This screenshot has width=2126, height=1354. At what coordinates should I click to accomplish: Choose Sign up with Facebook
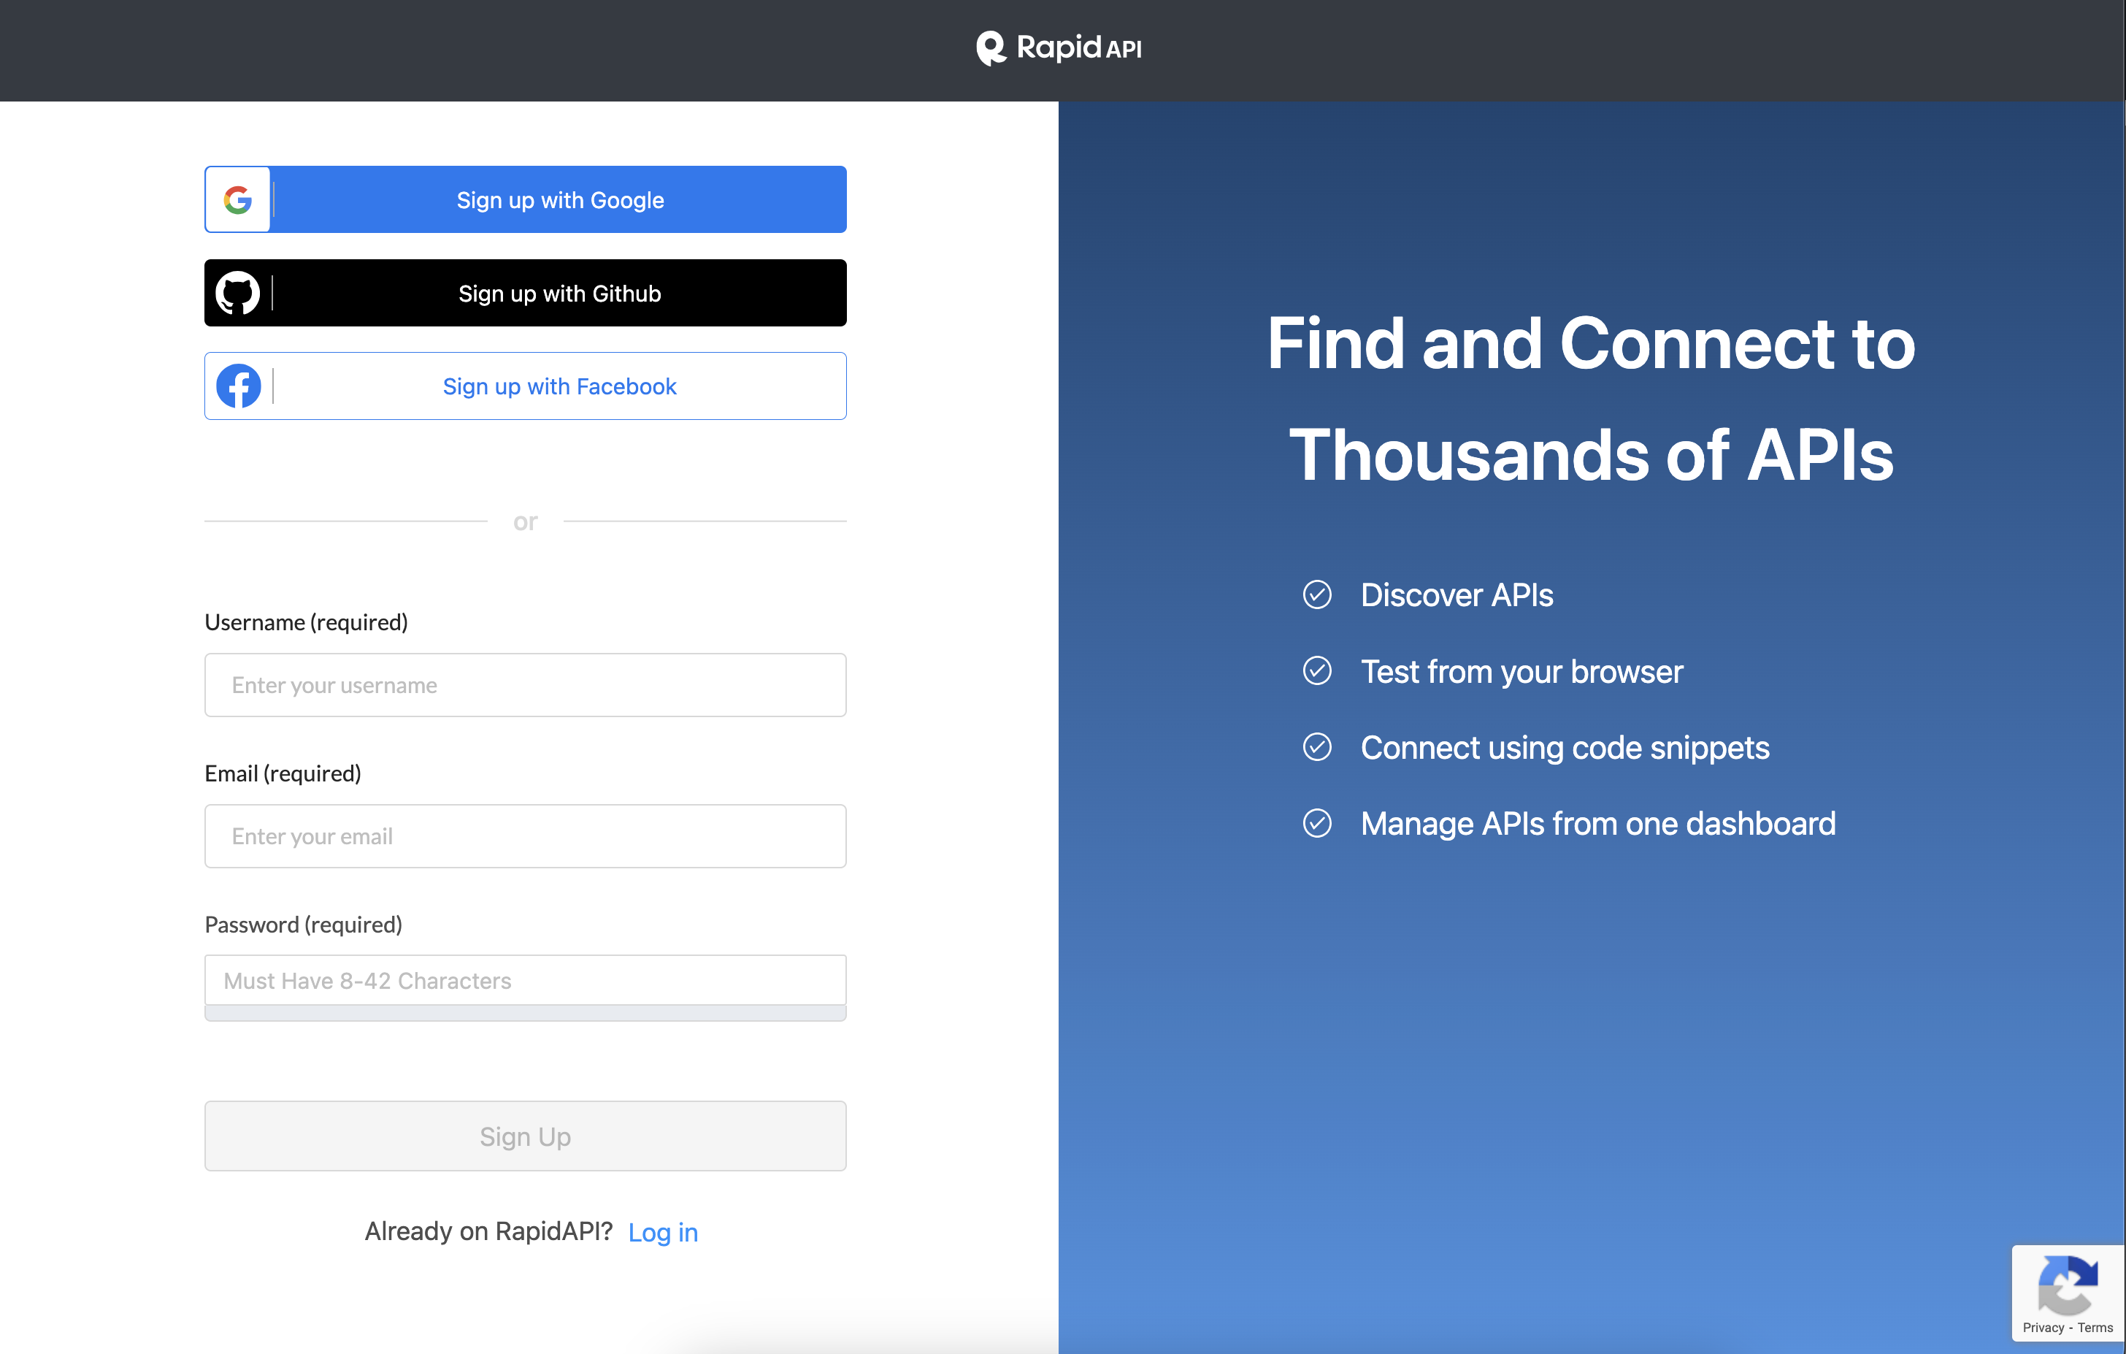click(560, 386)
